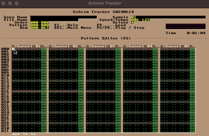Click the F5/F8..Play / Stop hint
The height and width of the screenshot is (136, 209).
point(121,28)
